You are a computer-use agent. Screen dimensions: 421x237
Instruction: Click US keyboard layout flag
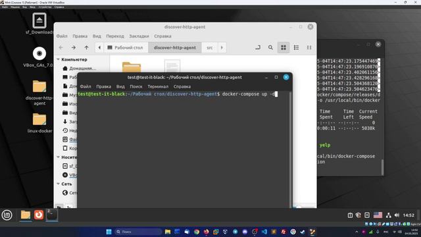coord(378,215)
